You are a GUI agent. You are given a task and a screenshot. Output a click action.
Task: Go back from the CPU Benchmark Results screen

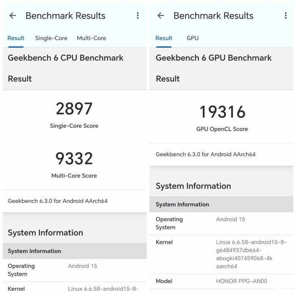pos(13,16)
